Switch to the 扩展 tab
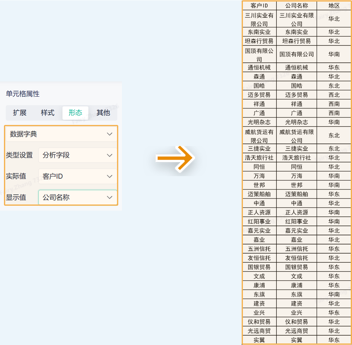Viewport: 352px width, 345px height. click(20, 113)
